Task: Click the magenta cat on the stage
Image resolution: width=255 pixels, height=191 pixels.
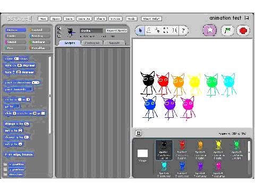Action: click(x=188, y=108)
